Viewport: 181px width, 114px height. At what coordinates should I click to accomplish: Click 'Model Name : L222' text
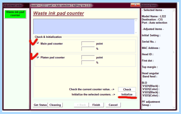[154, 16]
